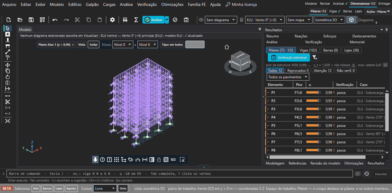Click the Analisar button
Screen dimensions: 392x193
click(x=153, y=20)
